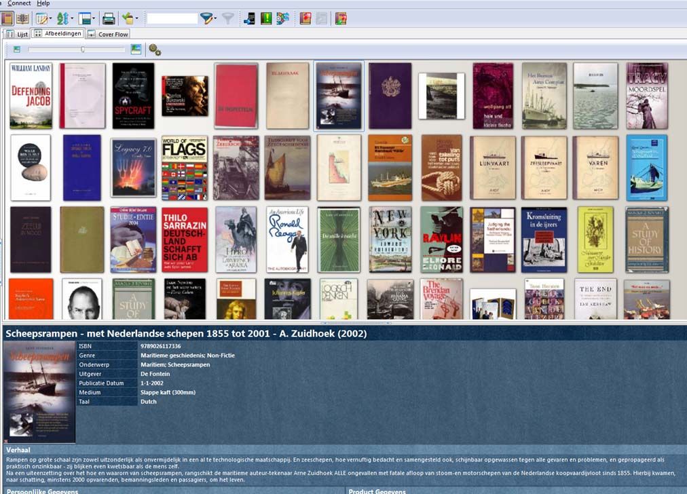Click the grayed-out funnel icon
This screenshot has width=687, height=494.
(228, 18)
